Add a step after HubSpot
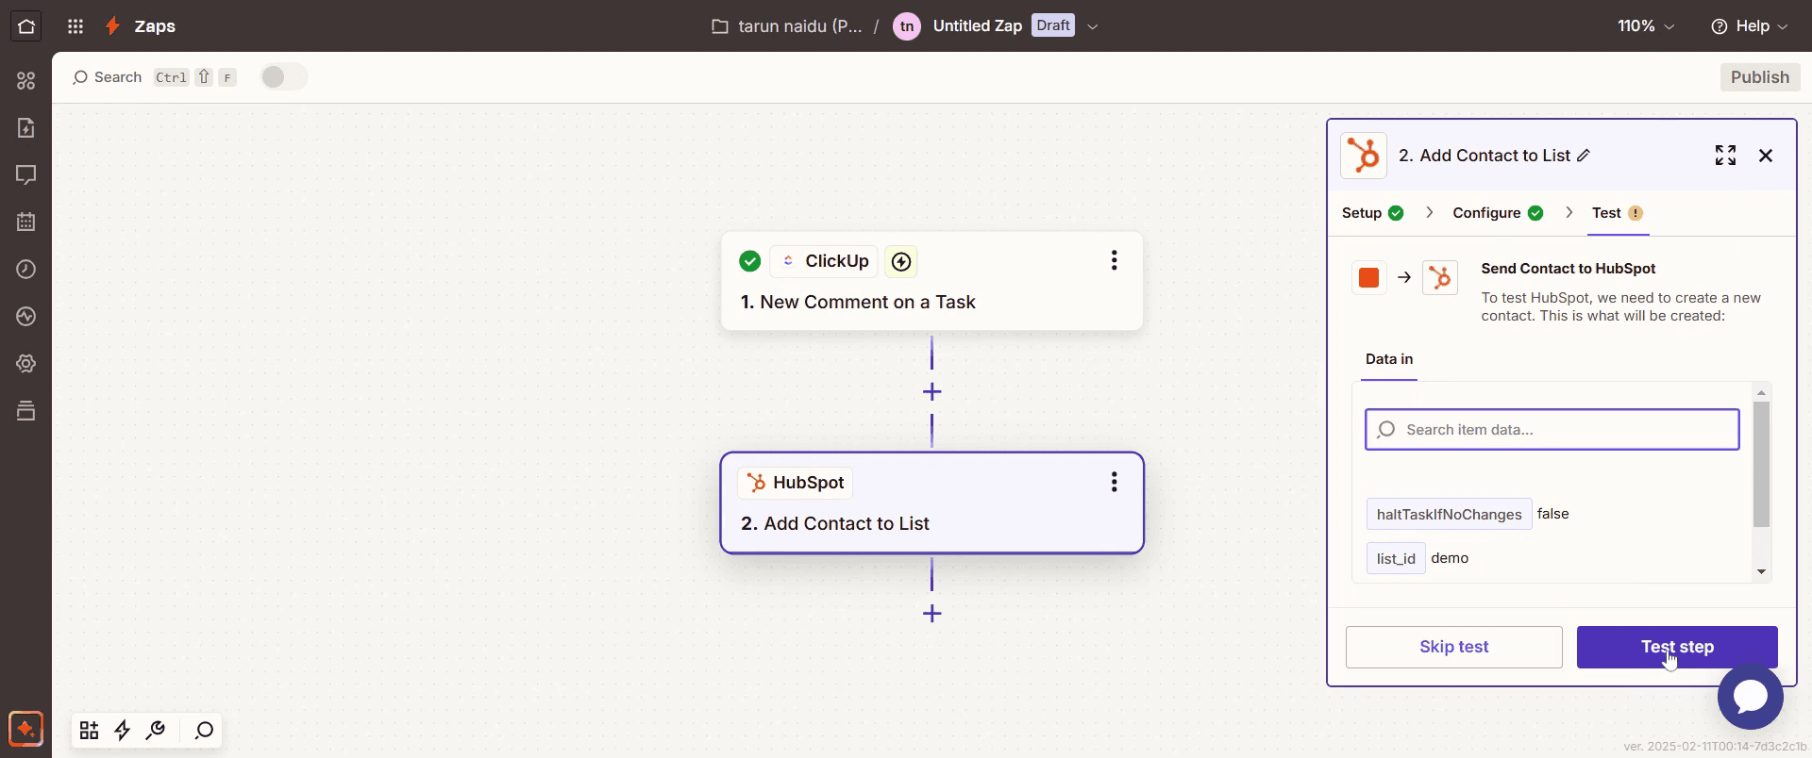The height and width of the screenshot is (758, 1812). 931,614
